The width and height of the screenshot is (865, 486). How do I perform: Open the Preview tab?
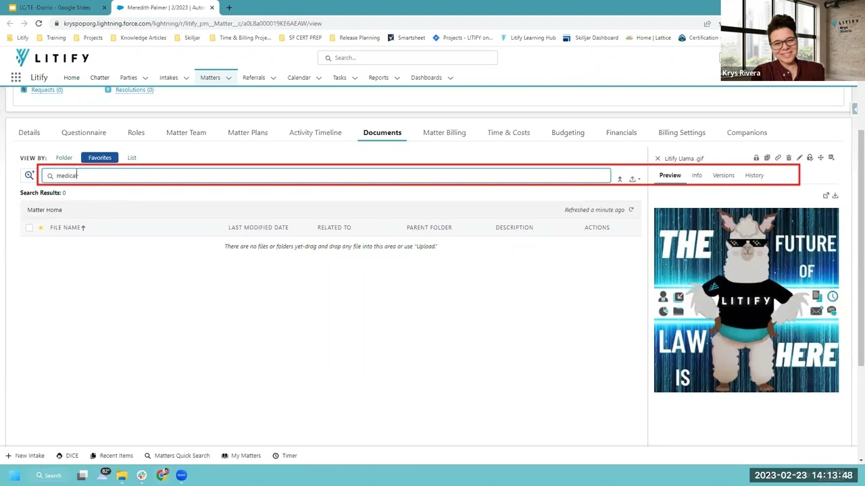coord(670,175)
